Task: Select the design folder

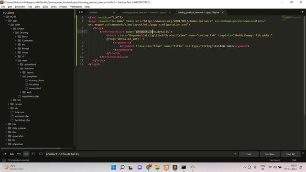Action: click(x=18, y=104)
